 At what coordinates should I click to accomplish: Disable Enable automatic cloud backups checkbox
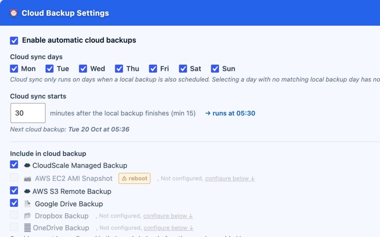pyautogui.click(x=14, y=40)
